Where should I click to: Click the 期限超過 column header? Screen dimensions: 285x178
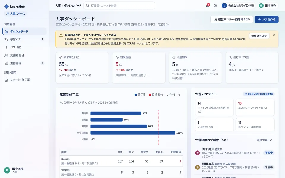[x=176, y=152]
